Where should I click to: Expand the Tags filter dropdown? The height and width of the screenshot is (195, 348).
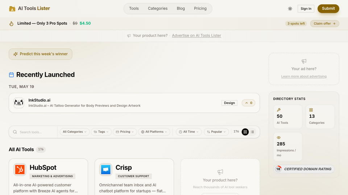point(101,132)
